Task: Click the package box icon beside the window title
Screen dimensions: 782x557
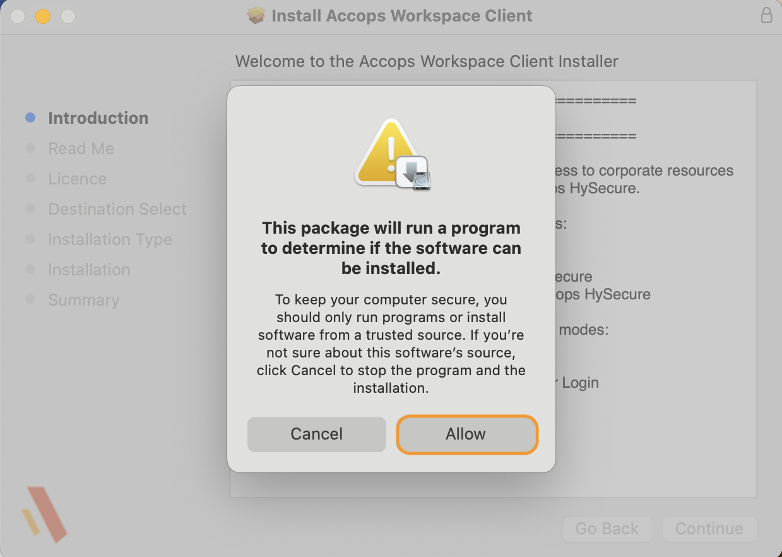Action: tap(256, 16)
